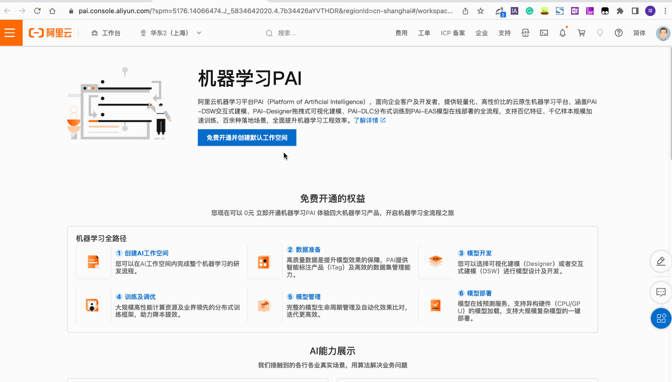Open the ICP 备案 menu

point(453,33)
